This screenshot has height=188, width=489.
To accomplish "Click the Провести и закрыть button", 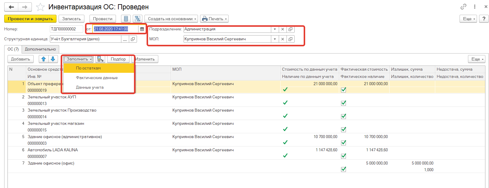I will 30,19.
